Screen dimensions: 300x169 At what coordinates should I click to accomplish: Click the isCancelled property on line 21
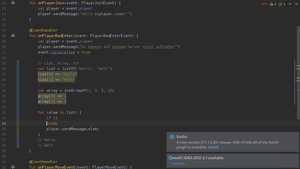(63, 52)
